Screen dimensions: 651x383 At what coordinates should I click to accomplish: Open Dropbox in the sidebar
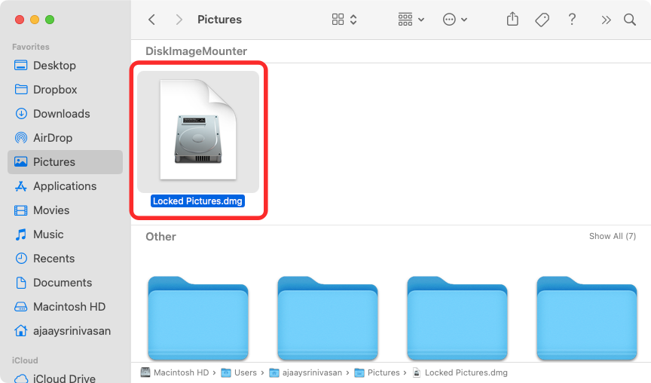tap(66, 90)
